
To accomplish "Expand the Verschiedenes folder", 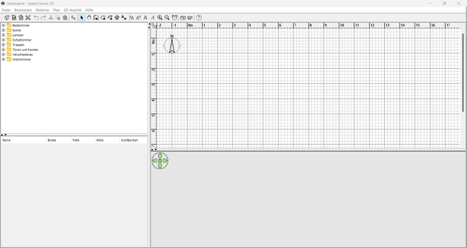I will pos(4,55).
